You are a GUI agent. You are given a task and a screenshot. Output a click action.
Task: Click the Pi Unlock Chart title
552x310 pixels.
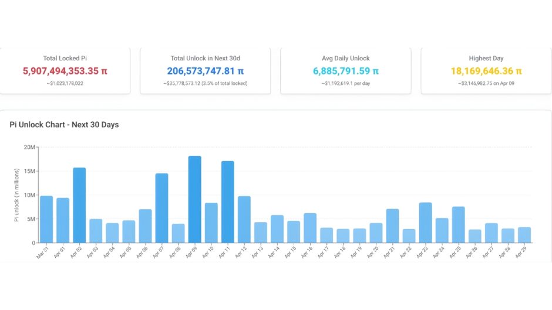[x=64, y=125]
